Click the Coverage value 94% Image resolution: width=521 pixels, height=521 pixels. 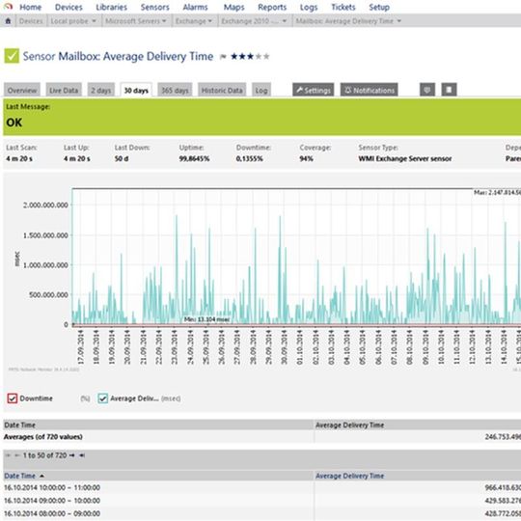tap(306, 159)
